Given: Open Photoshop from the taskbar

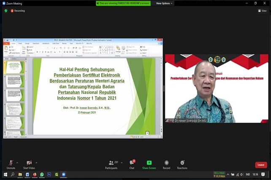Looking at the screenshot, I should 49,175.
